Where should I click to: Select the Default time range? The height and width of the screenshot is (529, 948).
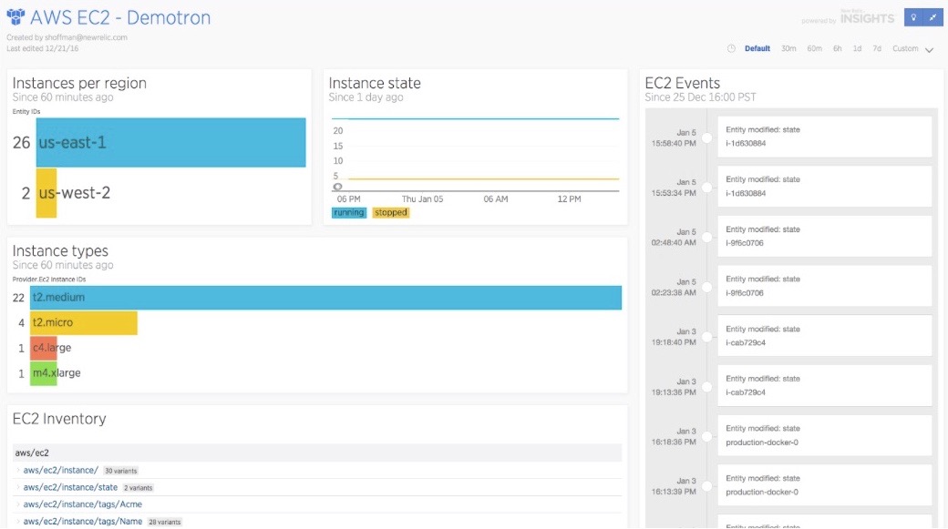[757, 48]
